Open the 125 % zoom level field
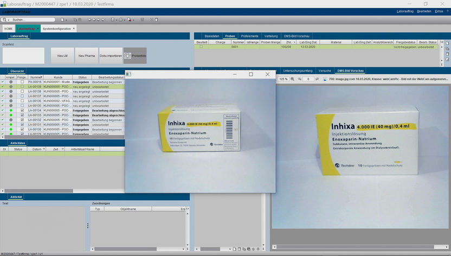 pyautogui.click(x=284, y=79)
